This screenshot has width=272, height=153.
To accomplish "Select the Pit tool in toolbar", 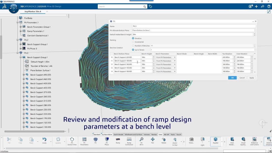I will [x=95, y=141].
